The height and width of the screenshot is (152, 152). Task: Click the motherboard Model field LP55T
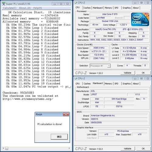click(x=109, y=95)
